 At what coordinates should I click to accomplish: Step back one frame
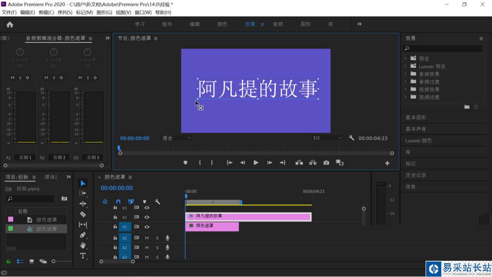point(243,162)
